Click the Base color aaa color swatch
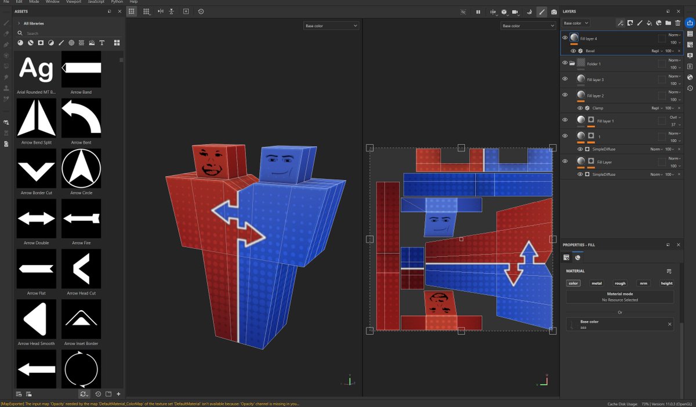The image size is (696, 407). click(x=572, y=325)
